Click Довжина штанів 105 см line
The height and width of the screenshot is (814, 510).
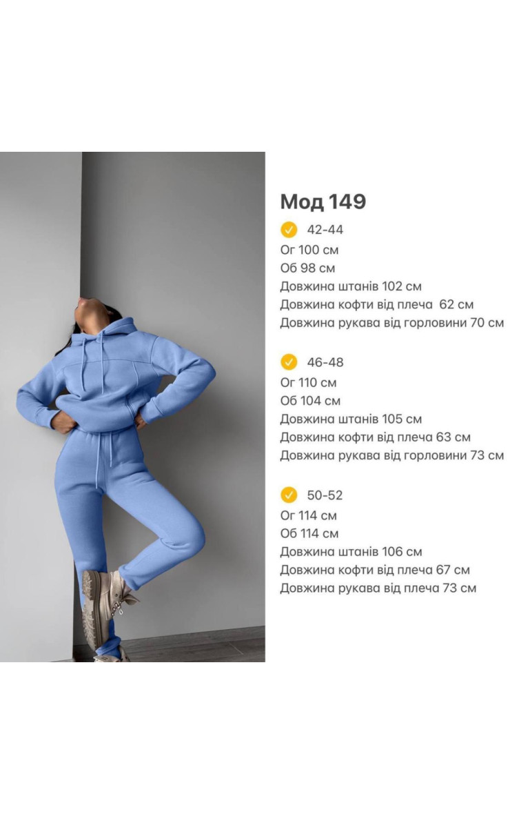351,419
